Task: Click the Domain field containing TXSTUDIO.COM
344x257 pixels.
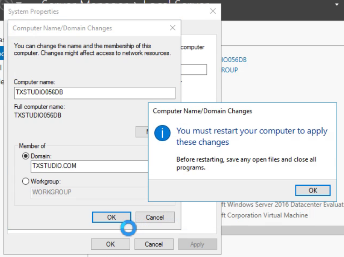Action: pyautogui.click(x=90, y=166)
